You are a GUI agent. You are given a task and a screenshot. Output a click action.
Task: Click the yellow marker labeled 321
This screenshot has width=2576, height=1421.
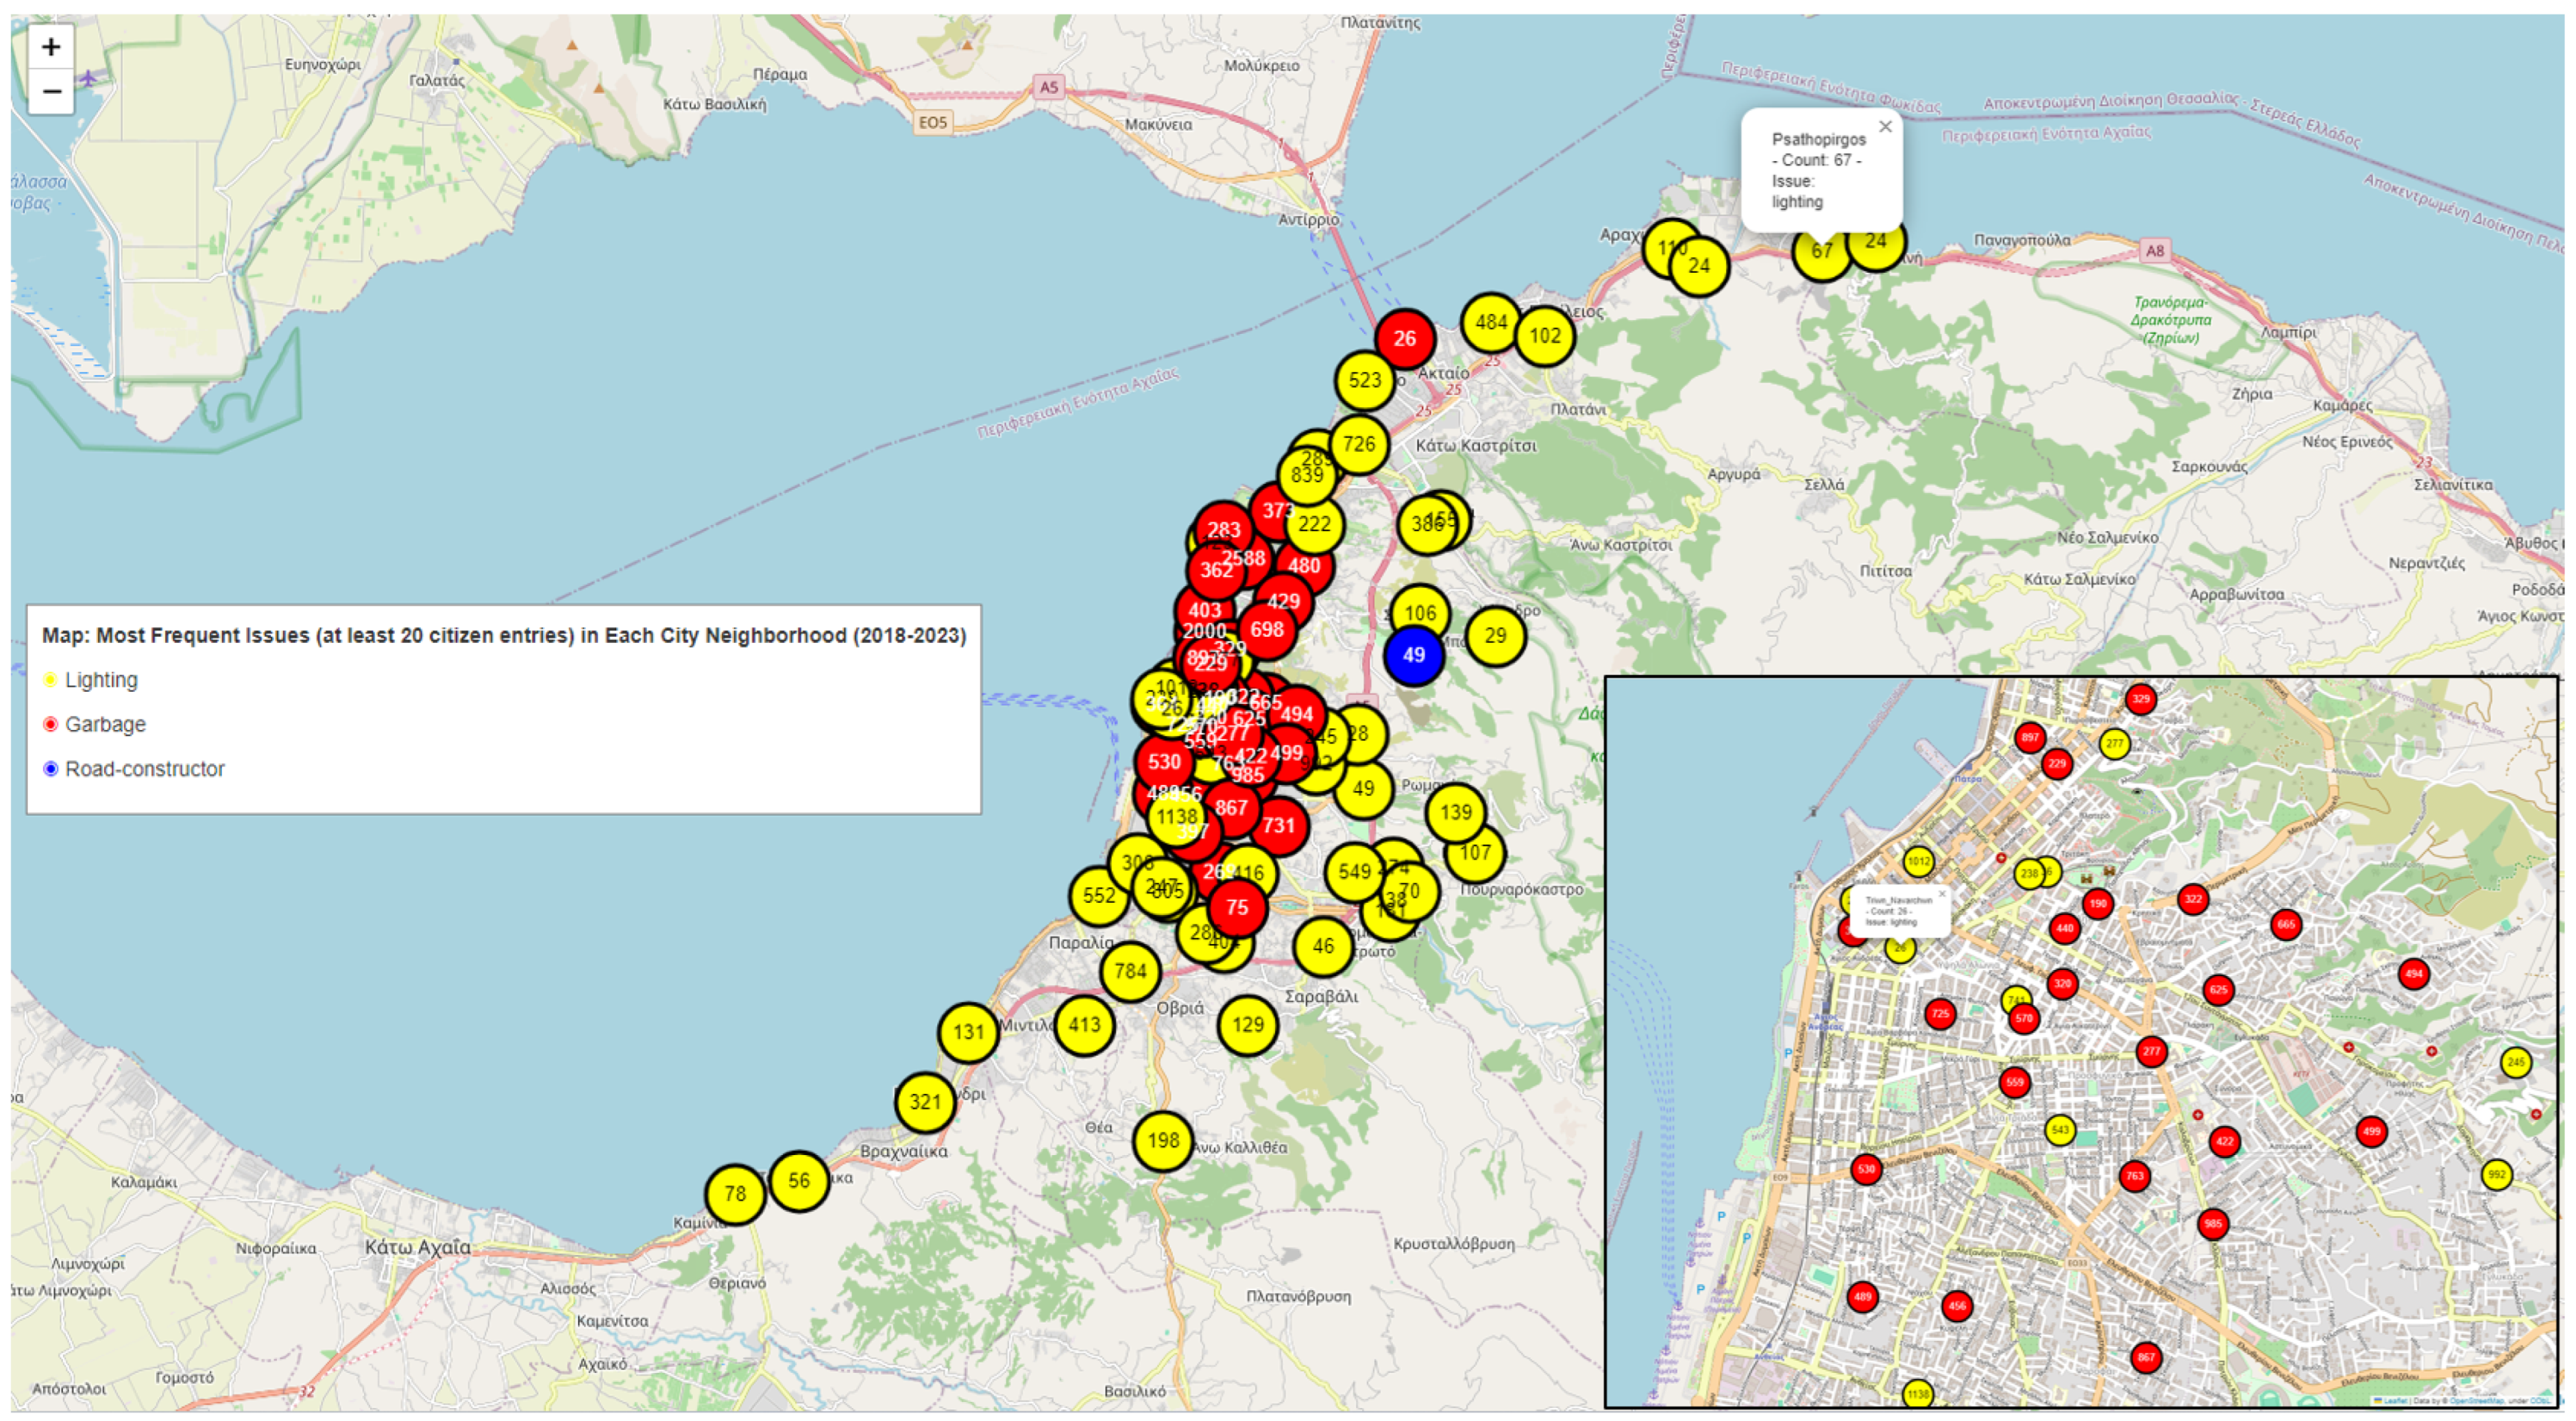[924, 1102]
